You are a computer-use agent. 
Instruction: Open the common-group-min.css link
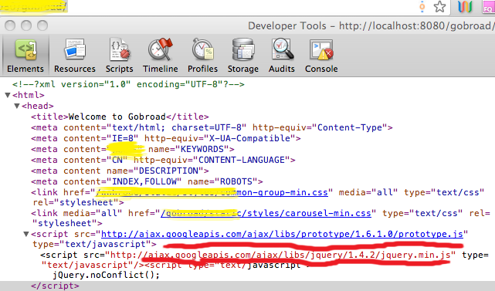point(212,192)
